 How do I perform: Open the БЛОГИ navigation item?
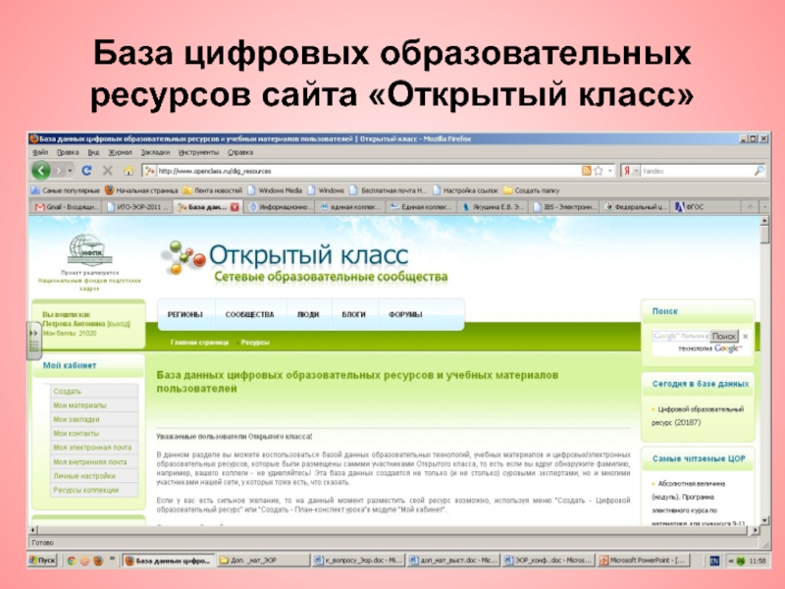(353, 314)
